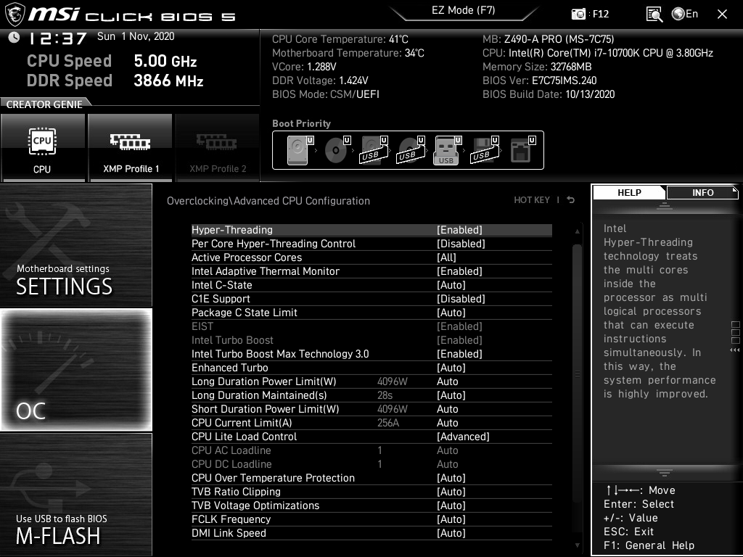Viewport: 743px width, 557px height.
Task: Select the USB hard disk boot device
Action: pos(374,150)
